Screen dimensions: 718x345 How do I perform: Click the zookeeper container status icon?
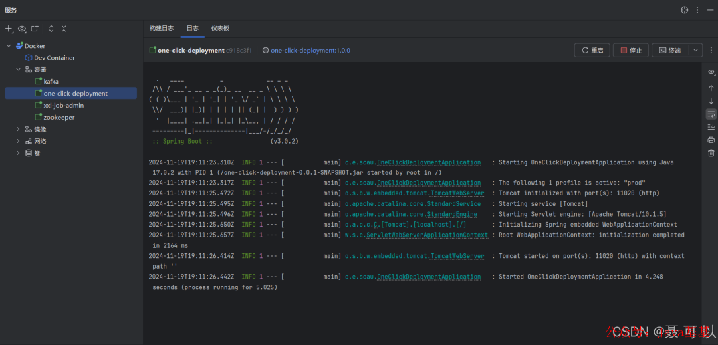pyautogui.click(x=39, y=117)
